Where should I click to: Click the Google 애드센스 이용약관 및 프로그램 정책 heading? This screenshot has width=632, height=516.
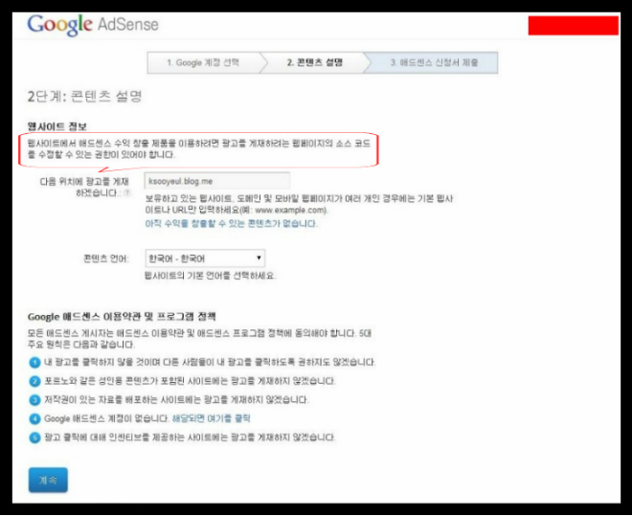pos(122,317)
